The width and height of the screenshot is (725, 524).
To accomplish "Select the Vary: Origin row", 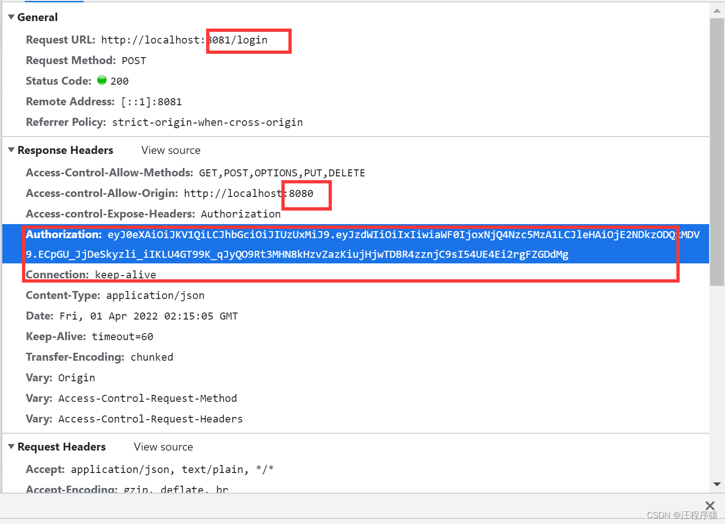I will [356, 378].
